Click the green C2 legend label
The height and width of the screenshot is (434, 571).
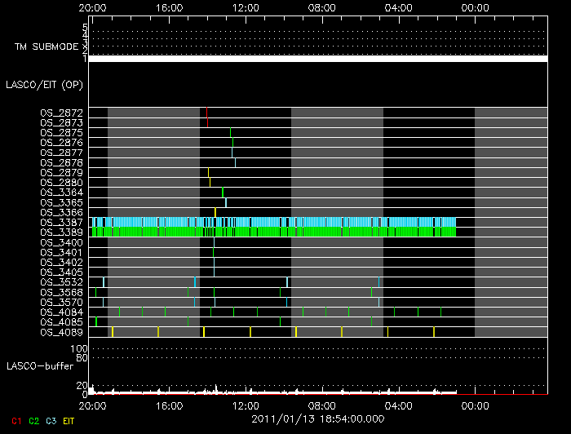point(33,420)
